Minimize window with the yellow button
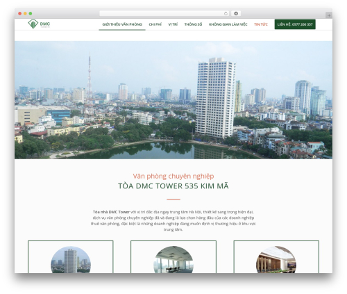The width and height of the screenshot is (347, 294). (25, 14)
